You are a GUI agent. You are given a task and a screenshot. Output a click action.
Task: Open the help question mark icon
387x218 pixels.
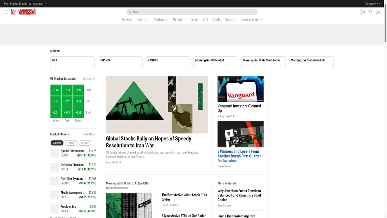[363, 12]
